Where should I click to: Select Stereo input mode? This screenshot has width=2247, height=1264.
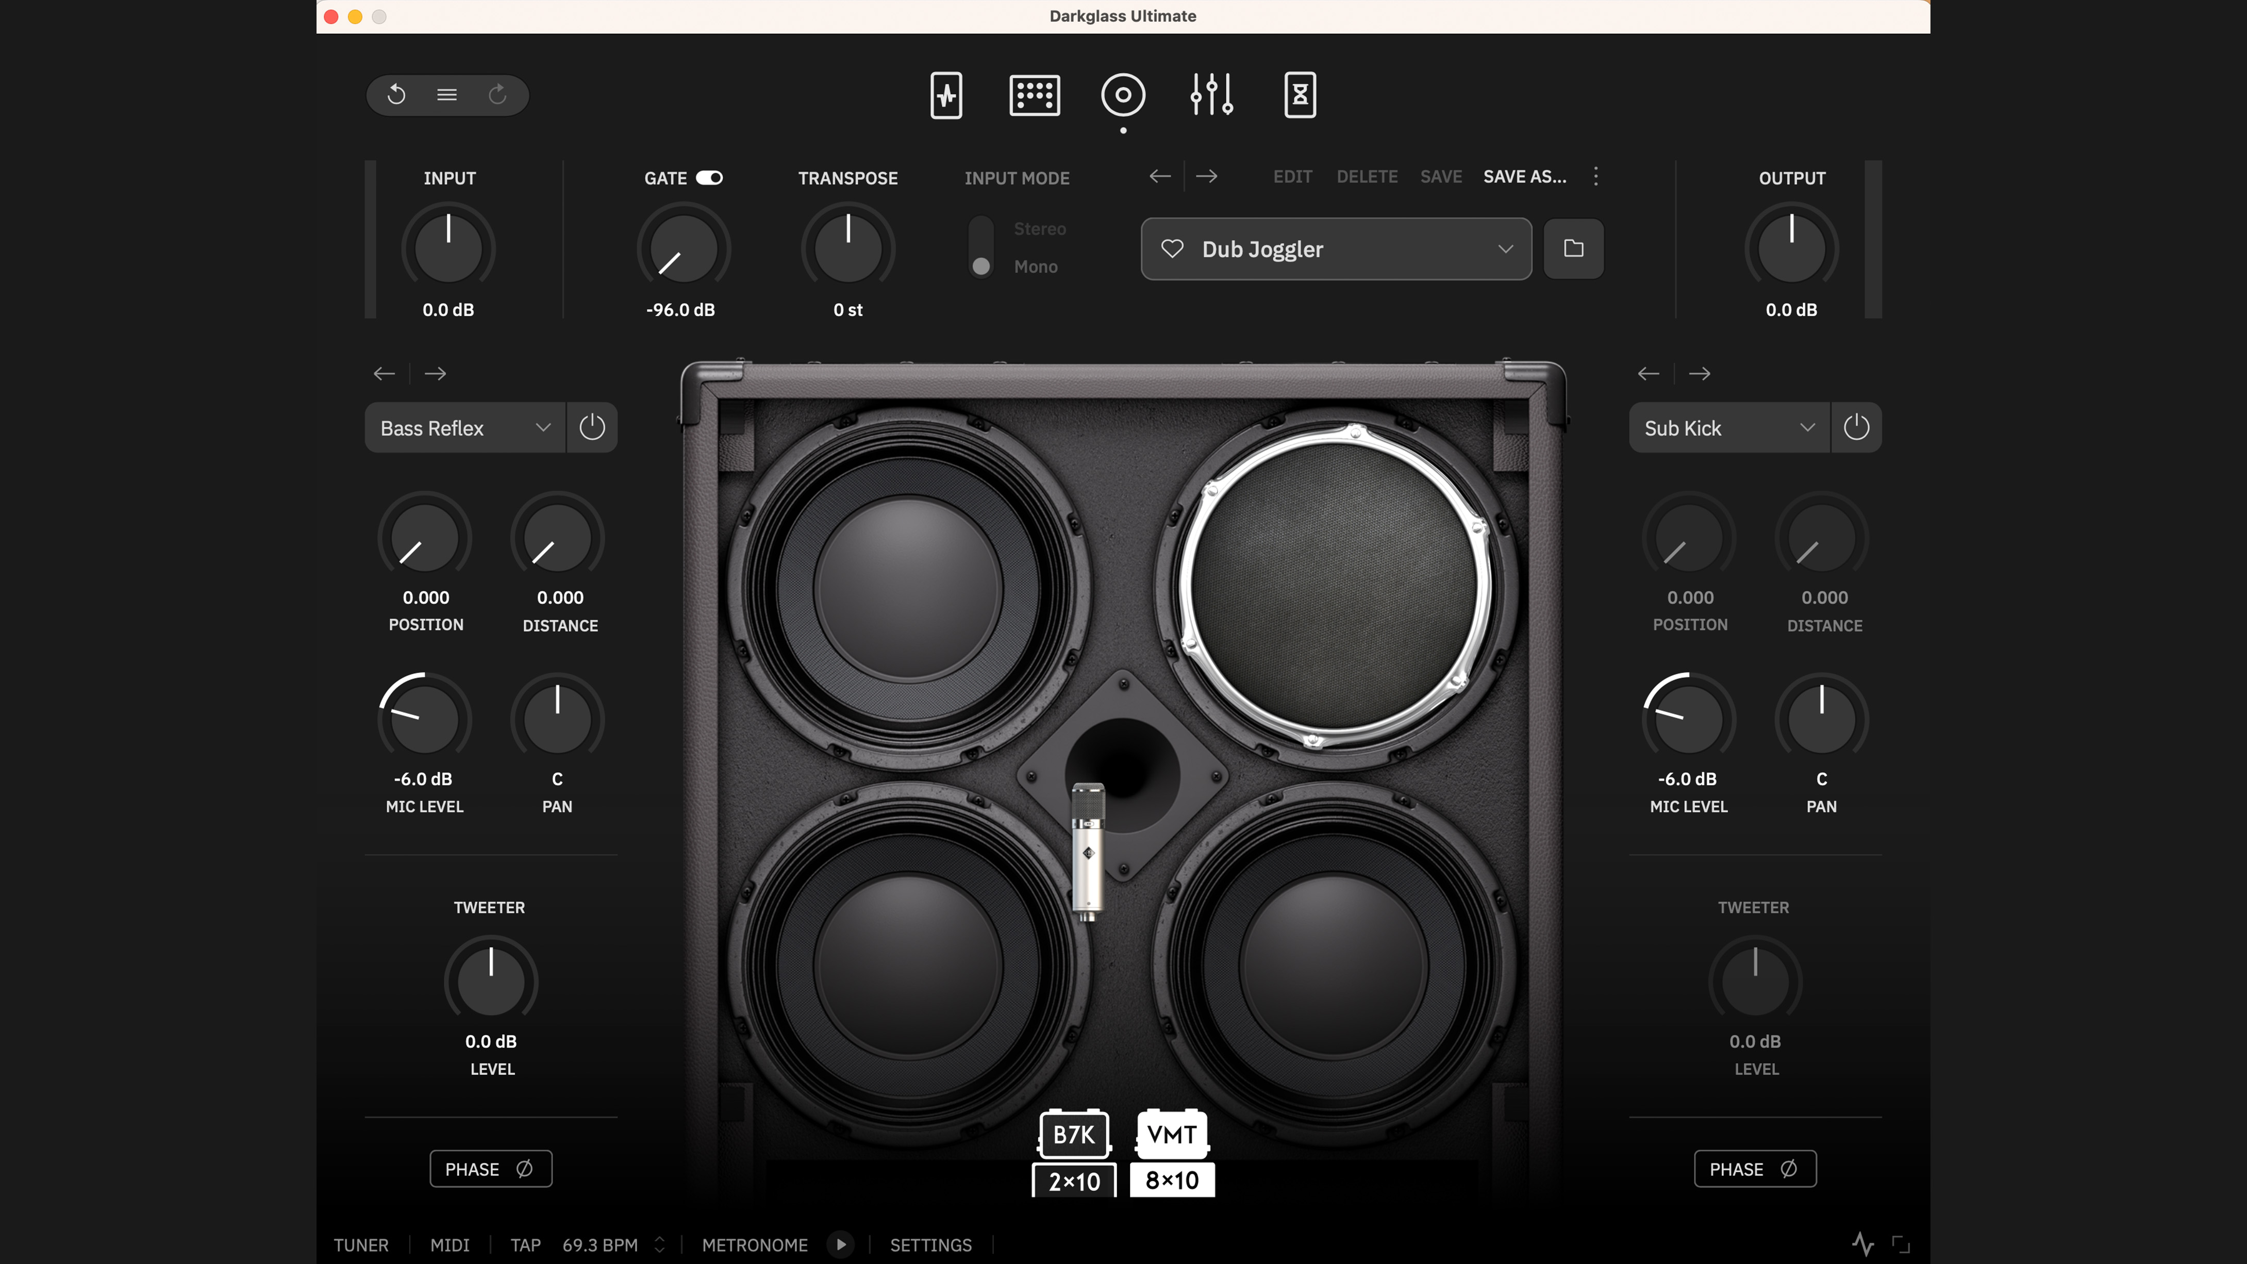1040,228
